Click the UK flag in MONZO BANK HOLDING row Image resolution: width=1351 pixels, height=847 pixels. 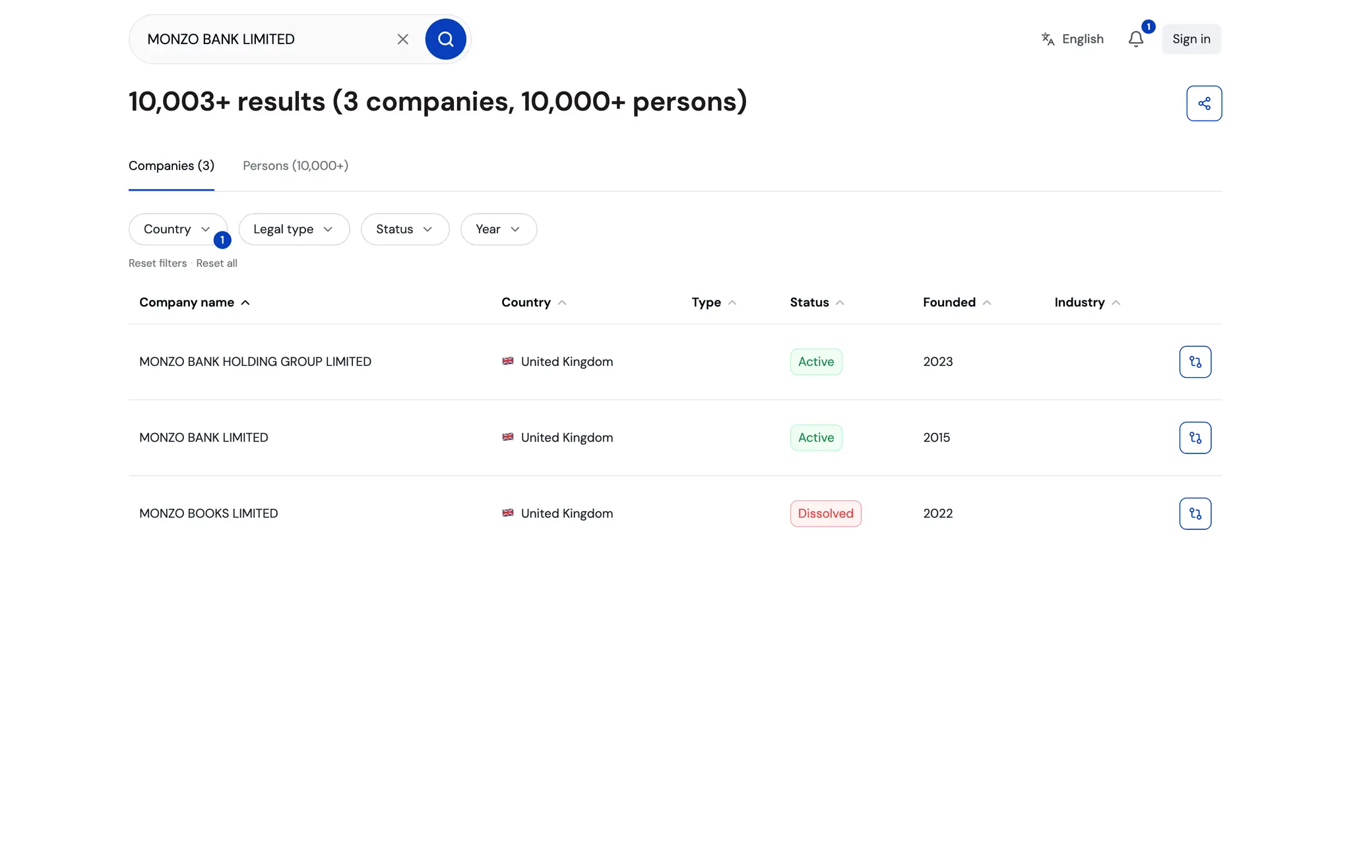[x=507, y=361]
